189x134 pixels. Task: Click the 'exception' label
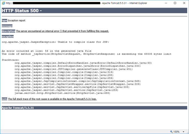click(8, 36)
